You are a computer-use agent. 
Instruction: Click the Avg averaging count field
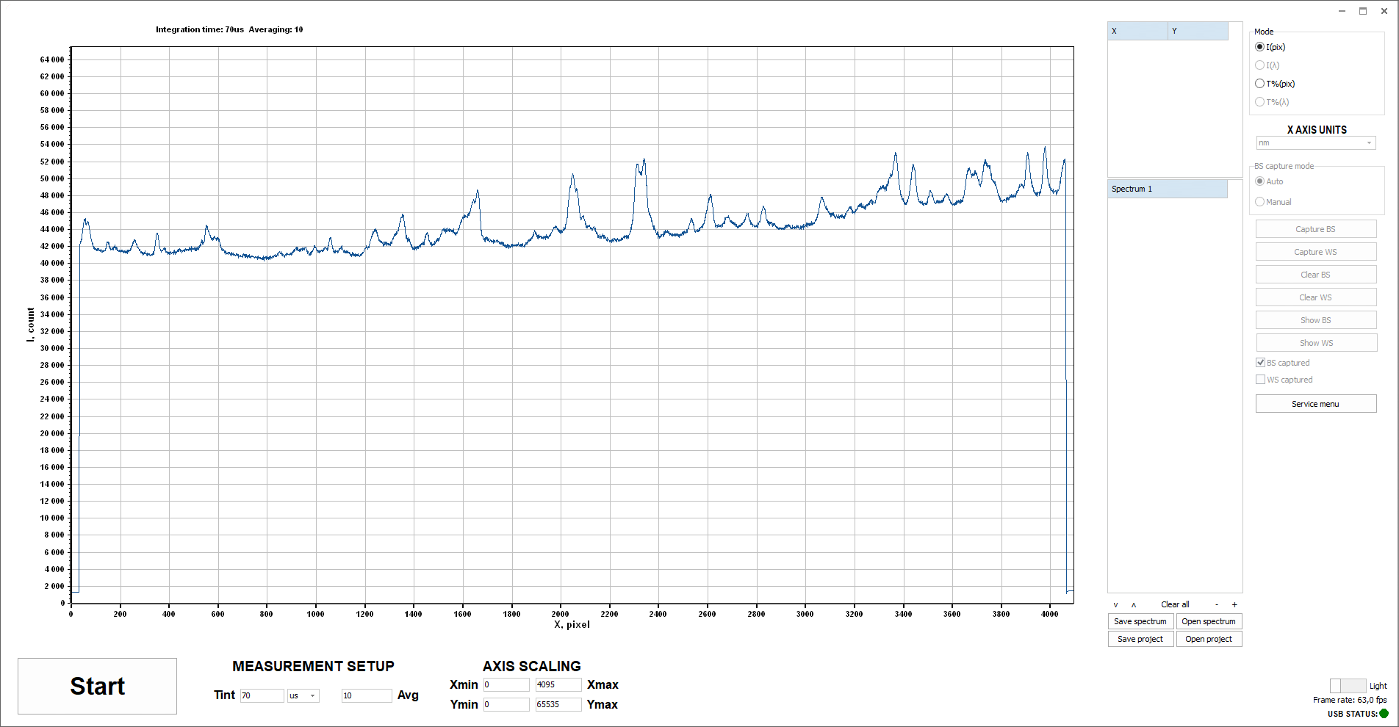coord(366,695)
